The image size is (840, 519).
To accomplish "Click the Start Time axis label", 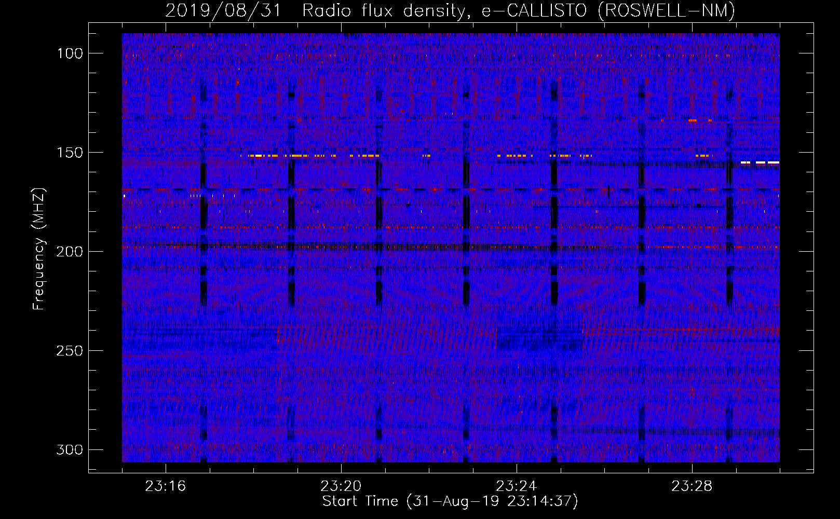I will pyautogui.click(x=450, y=501).
